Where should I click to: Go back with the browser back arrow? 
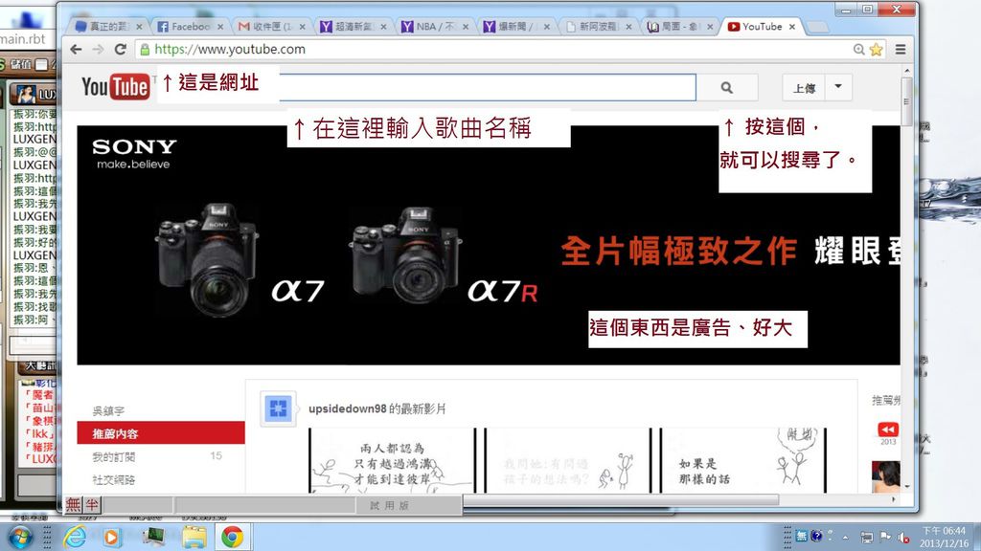pyautogui.click(x=77, y=50)
